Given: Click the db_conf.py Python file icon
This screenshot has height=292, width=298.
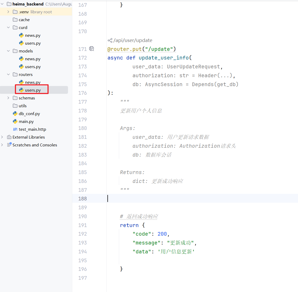Looking at the screenshot, I should (15, 114).
